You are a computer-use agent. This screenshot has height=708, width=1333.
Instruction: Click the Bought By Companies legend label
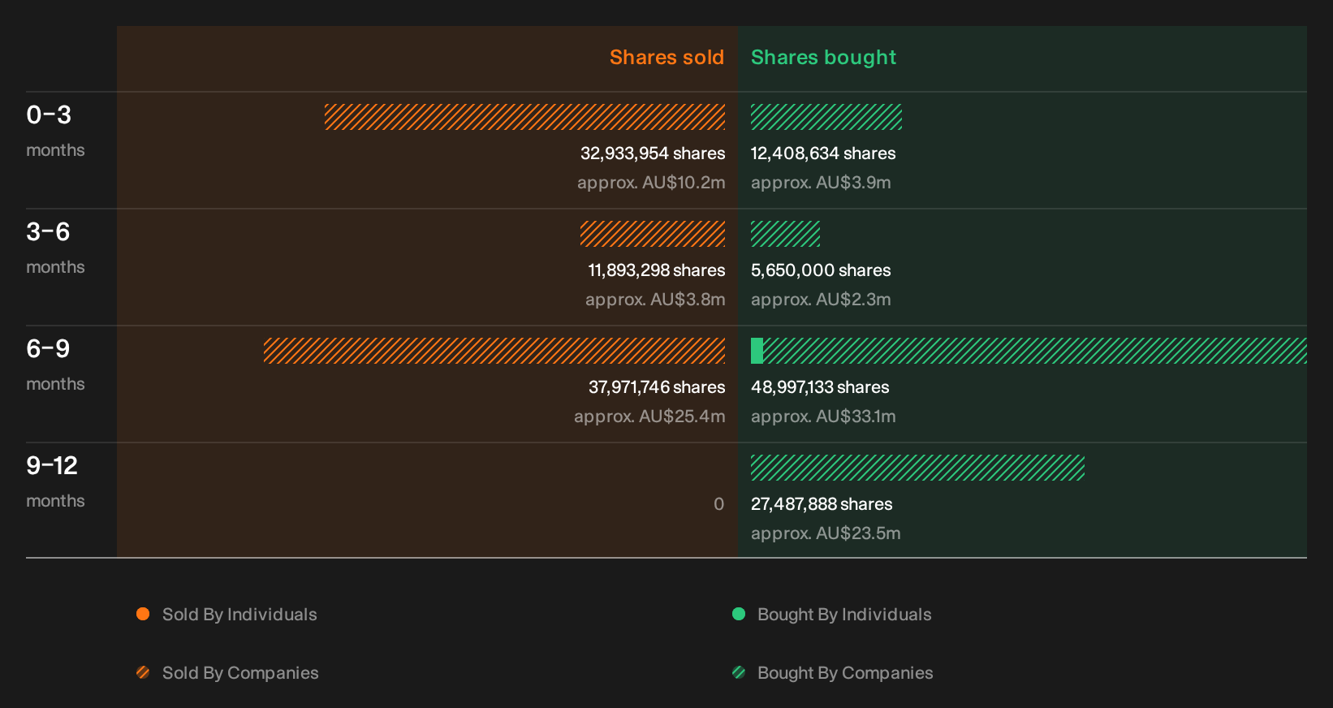tap(845, 673)
